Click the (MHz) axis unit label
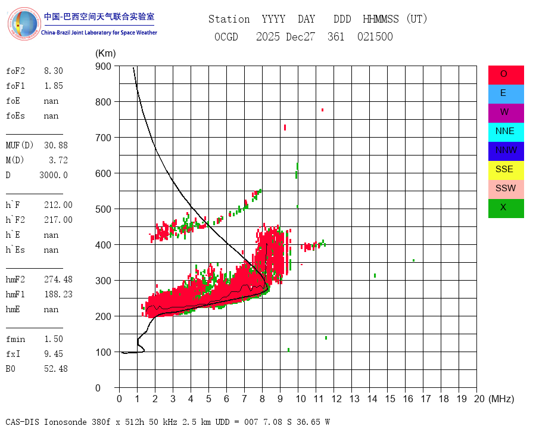Viewport: 536px width, 429px height. (x=501, y=399)
